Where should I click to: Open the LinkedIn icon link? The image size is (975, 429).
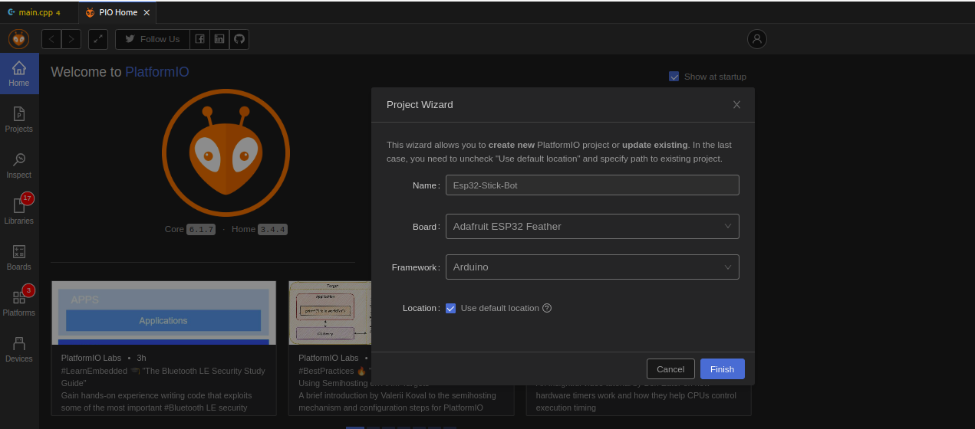tap(219, 39)
